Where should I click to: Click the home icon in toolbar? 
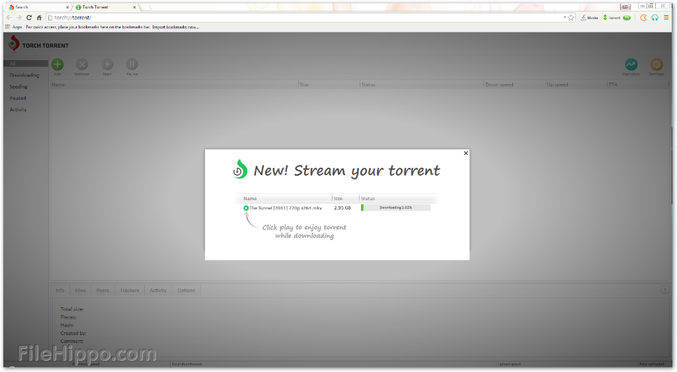(x=39, y=18)
